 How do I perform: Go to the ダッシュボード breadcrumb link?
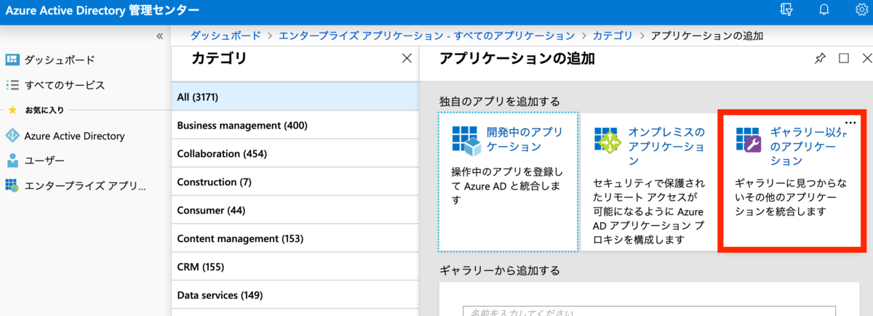pyautogui.click(x=224, y=35)
